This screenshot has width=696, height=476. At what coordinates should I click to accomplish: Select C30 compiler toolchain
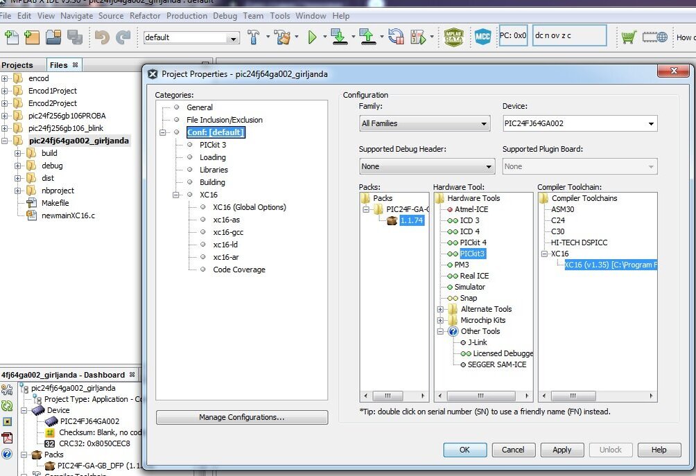pos(558,231)
